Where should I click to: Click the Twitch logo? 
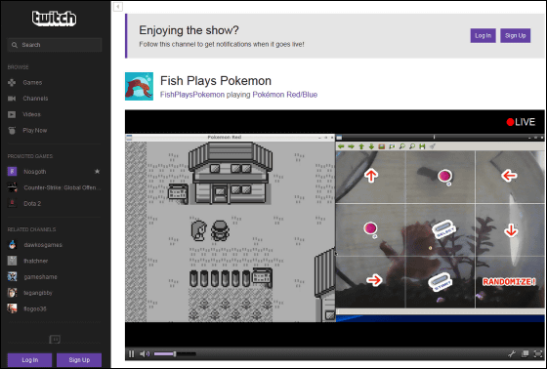point(54,19)
